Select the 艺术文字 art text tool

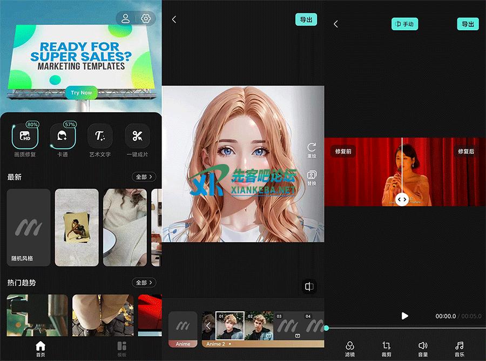(100, 137)
